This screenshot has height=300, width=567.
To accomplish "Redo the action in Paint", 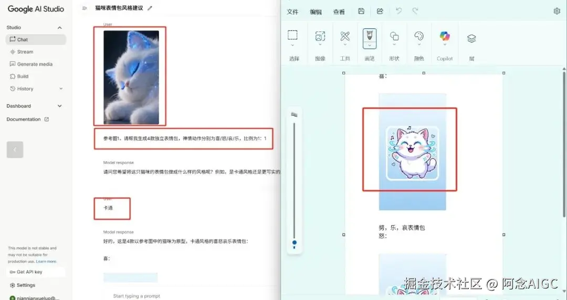I will pos(415,11).
